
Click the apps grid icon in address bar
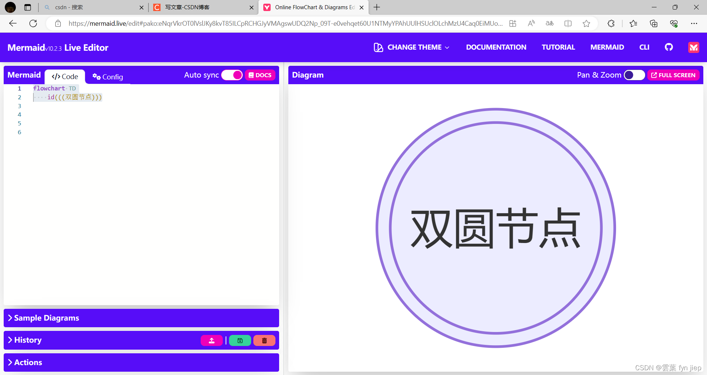(513, 24)
